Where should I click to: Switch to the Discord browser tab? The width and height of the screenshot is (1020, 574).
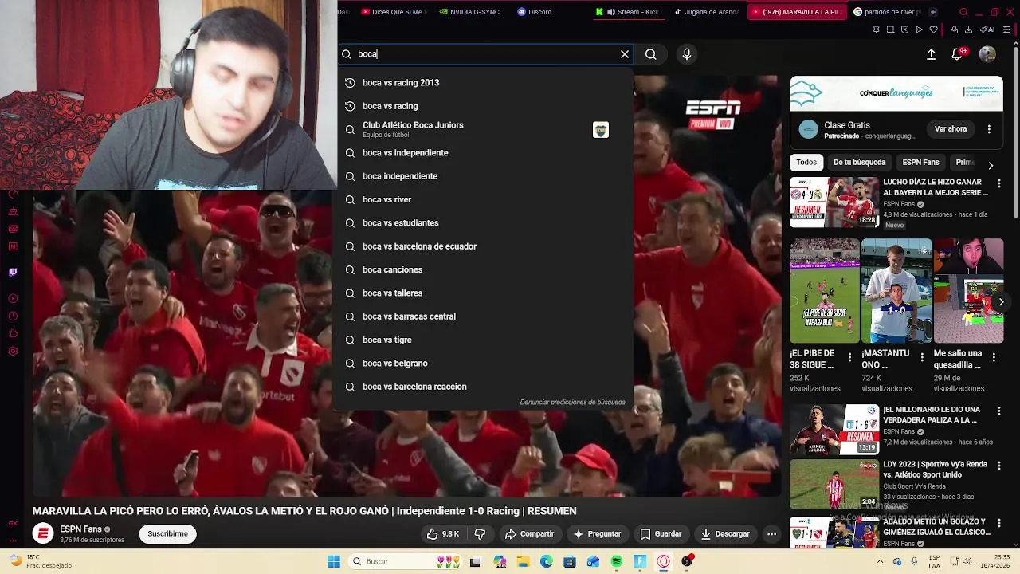click(535, 12)
